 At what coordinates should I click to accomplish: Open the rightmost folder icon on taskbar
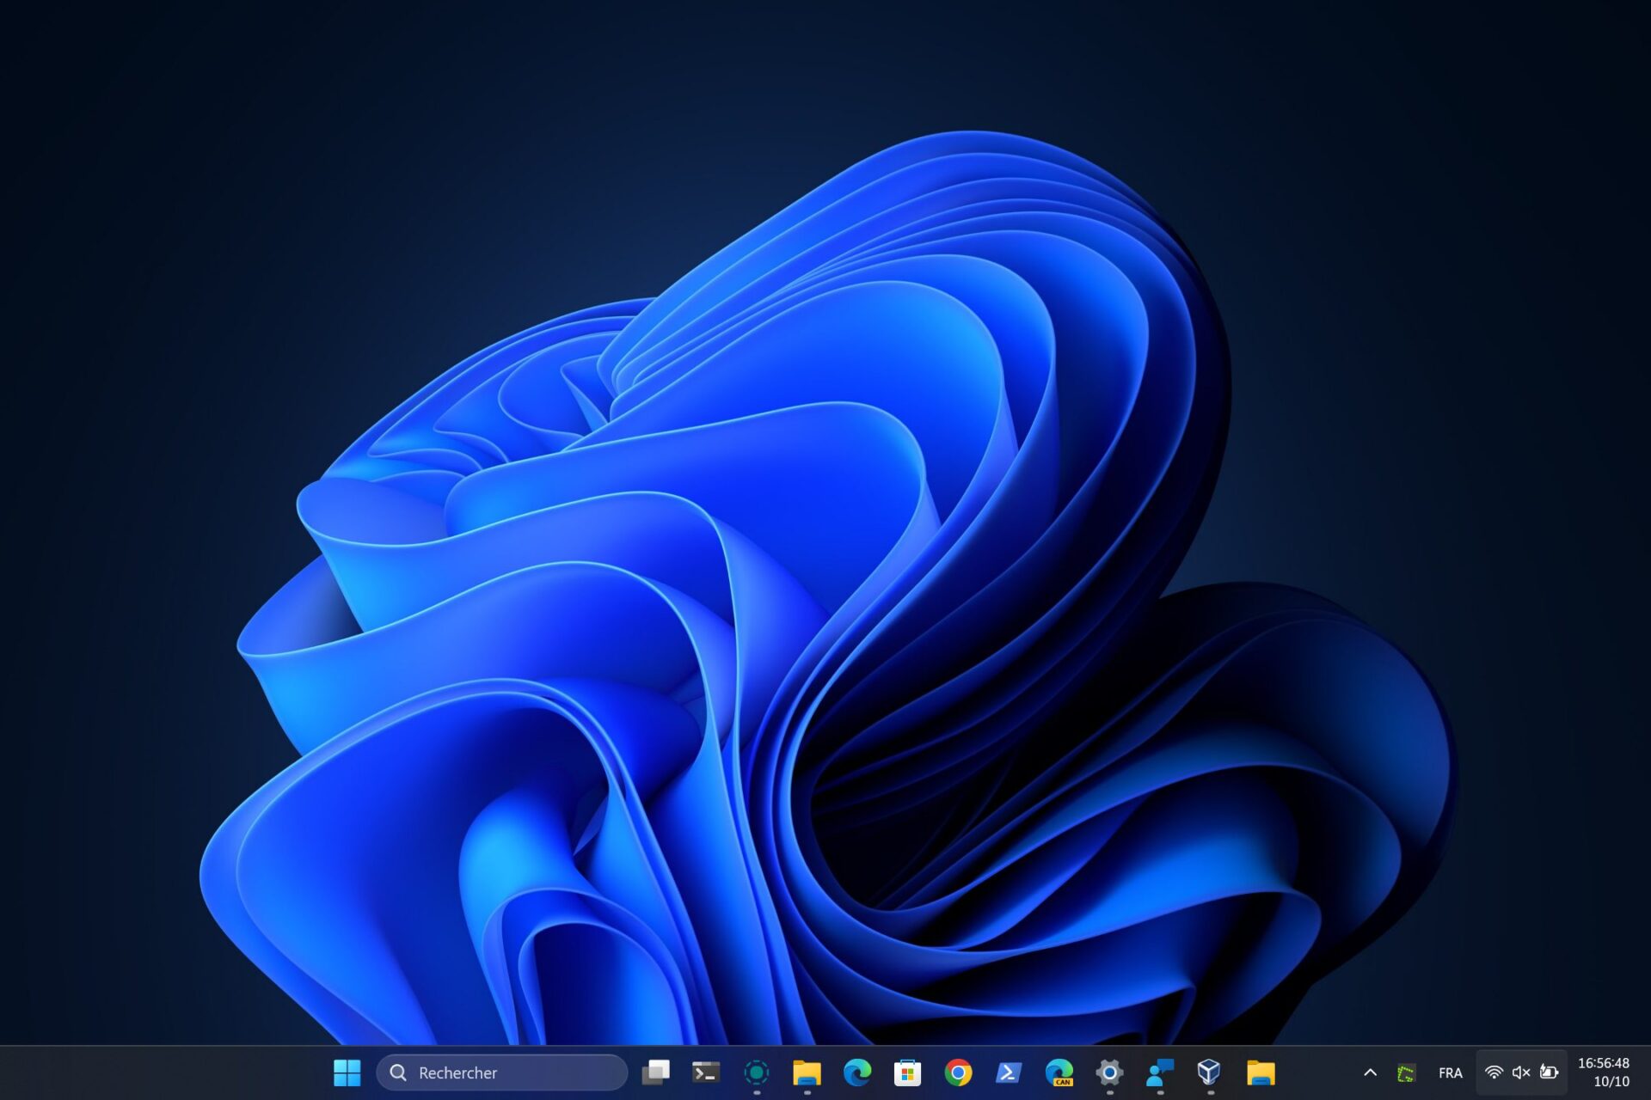[1261, 1072]
